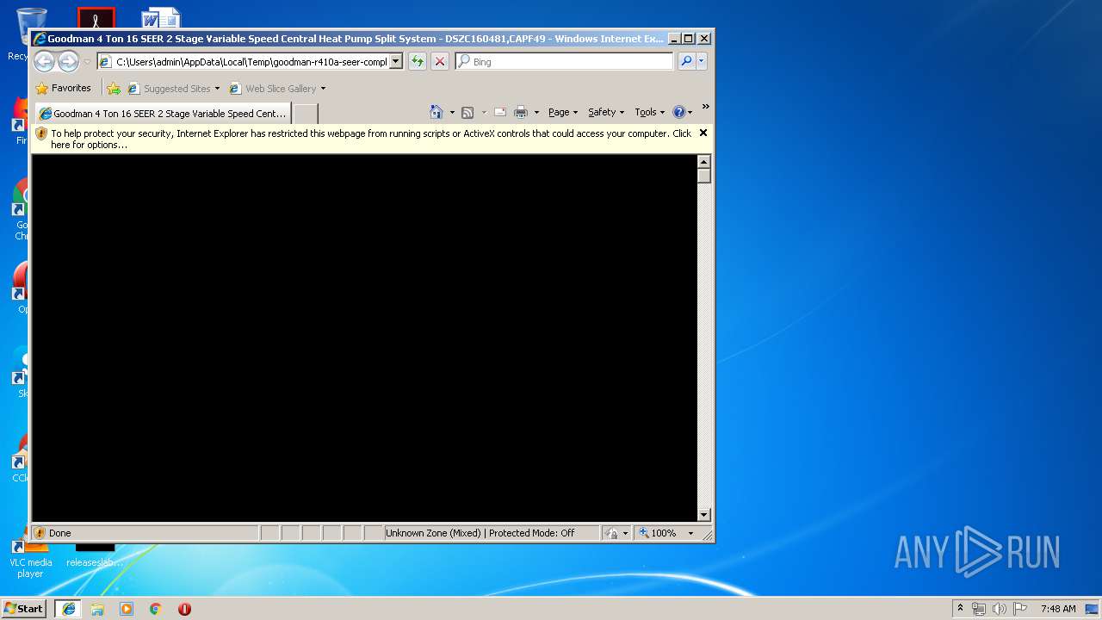The height and width of the screenshot is (620, 1102).
Task: Click Internet Explorer taskbar icon
Action: click(x=68, y=608)
